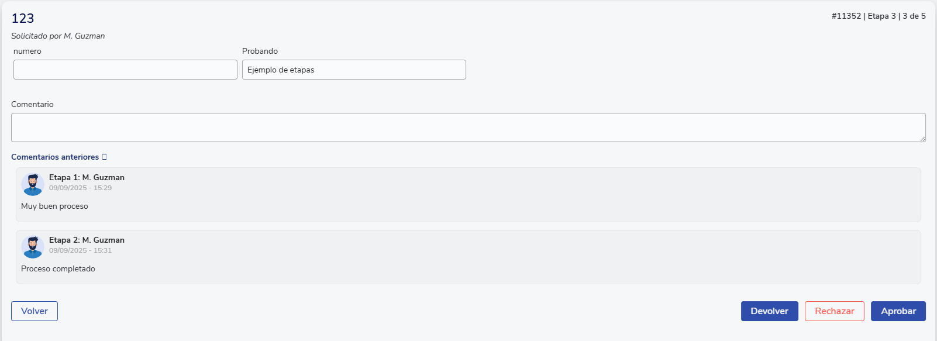Click the Proceso completado comment text

(x=58, y=268)
